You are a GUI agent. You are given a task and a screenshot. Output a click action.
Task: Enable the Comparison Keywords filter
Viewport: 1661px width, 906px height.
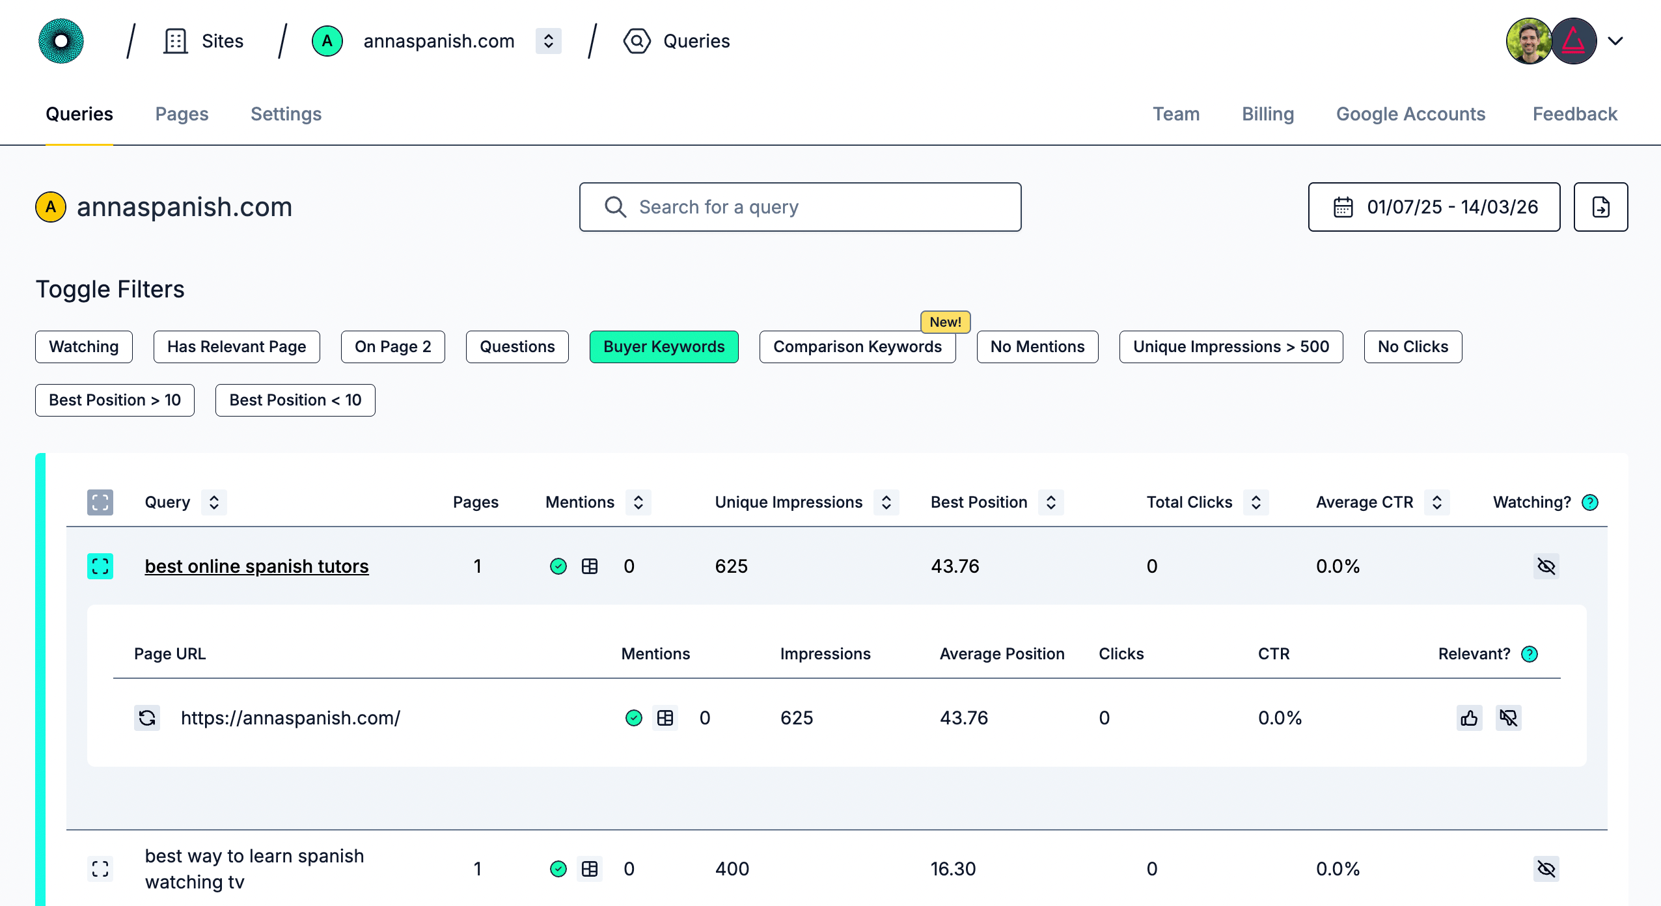857,347
